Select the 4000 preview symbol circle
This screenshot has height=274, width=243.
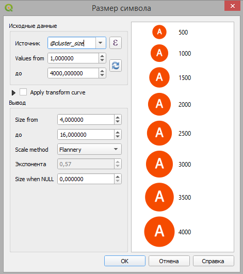tap(159, 232)
